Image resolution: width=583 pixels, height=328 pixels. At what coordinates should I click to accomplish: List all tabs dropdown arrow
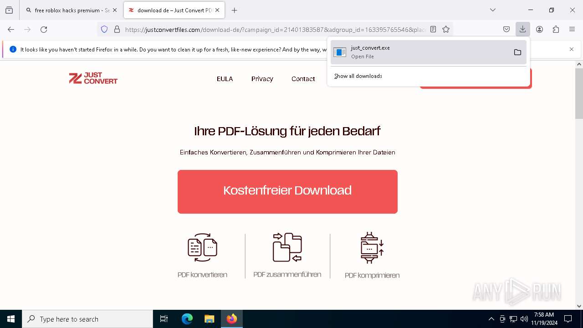493,10
